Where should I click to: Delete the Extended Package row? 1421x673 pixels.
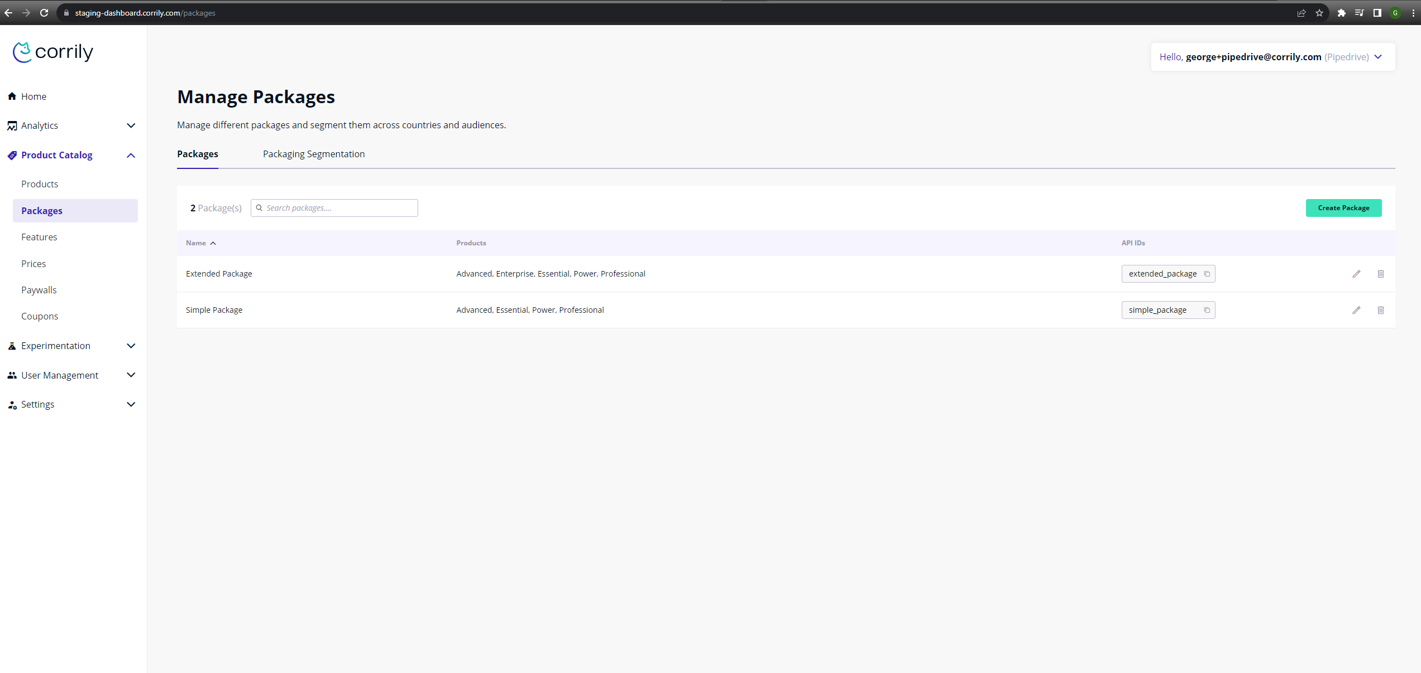(x=1380, y=274)
